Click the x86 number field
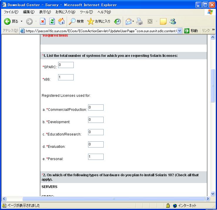The height and width of the screenshot is (210, 217). [x=66, y=77]
